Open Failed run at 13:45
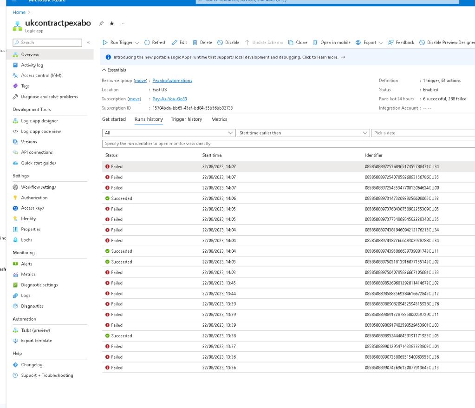The width and height of the screenshot is (475, 408). coord(288,283)
